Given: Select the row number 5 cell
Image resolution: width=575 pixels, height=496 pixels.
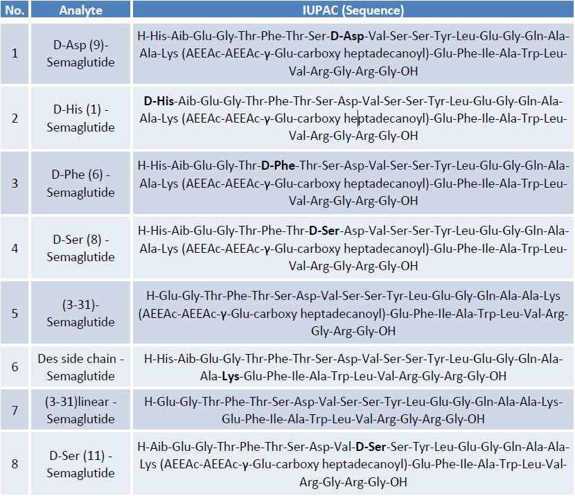Looking at the screenshot, I should [x=15, y=313].
